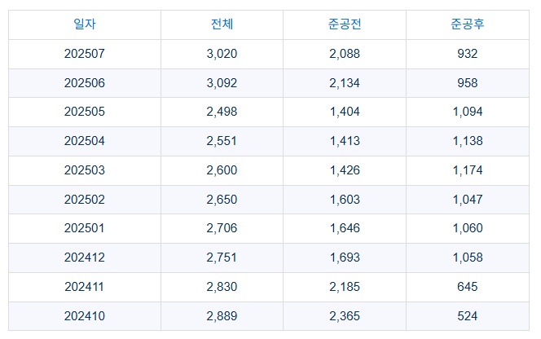
Task: Click the 2,650 total value
Action: [222, 200]
